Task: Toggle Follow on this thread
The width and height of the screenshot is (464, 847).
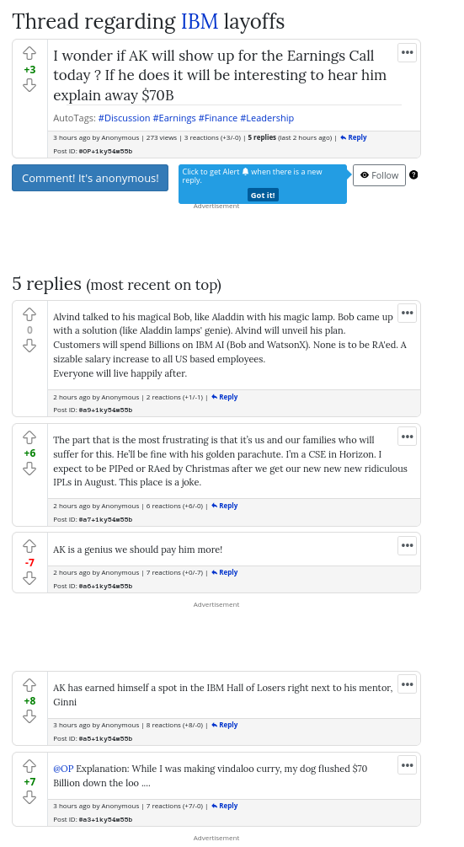Action: point(379,175)
